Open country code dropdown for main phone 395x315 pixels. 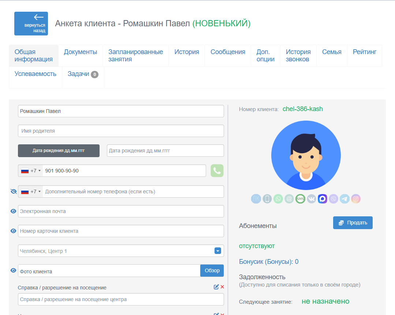(30, 171)
